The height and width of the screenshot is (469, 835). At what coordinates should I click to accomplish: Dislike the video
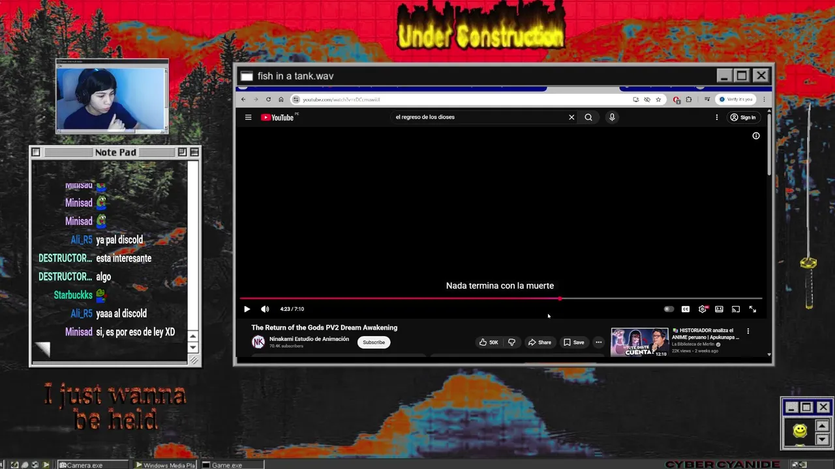511,342
